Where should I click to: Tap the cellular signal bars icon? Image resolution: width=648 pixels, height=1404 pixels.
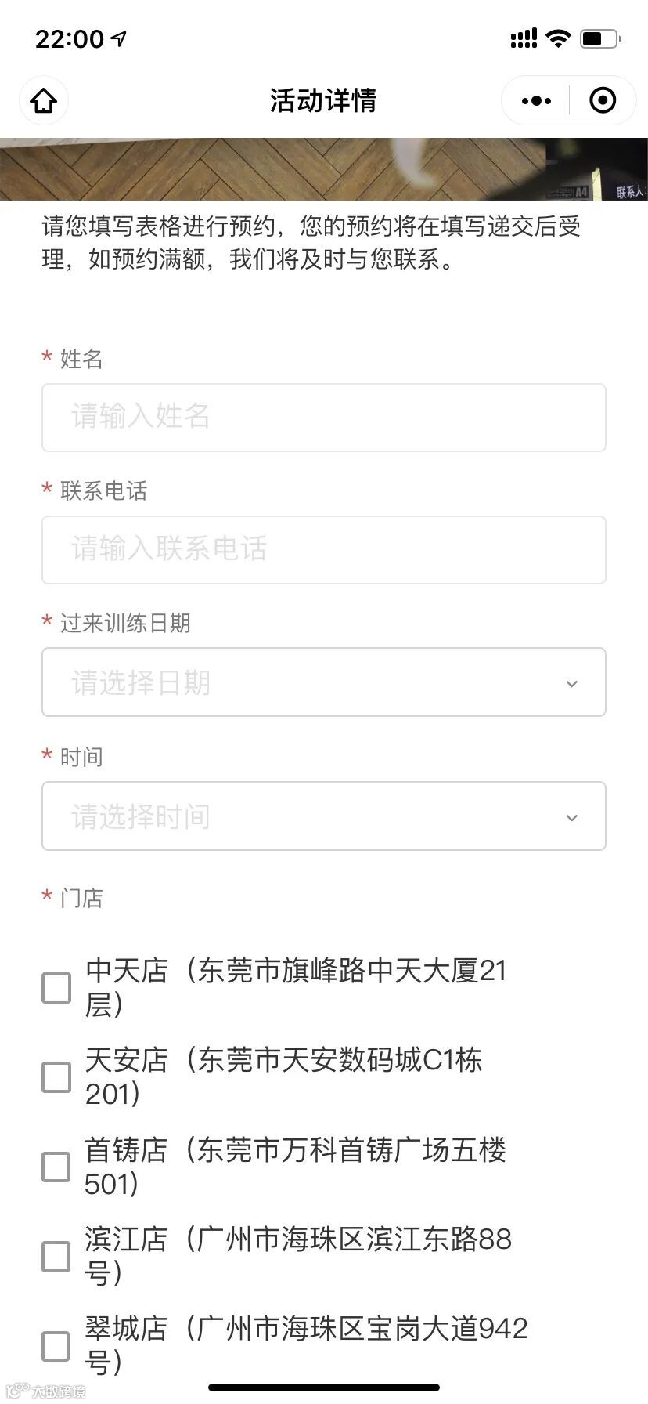pyautogui.click(x=524, y=38)
